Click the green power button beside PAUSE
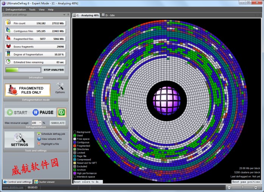264x192 pixels. coord(62,112)
